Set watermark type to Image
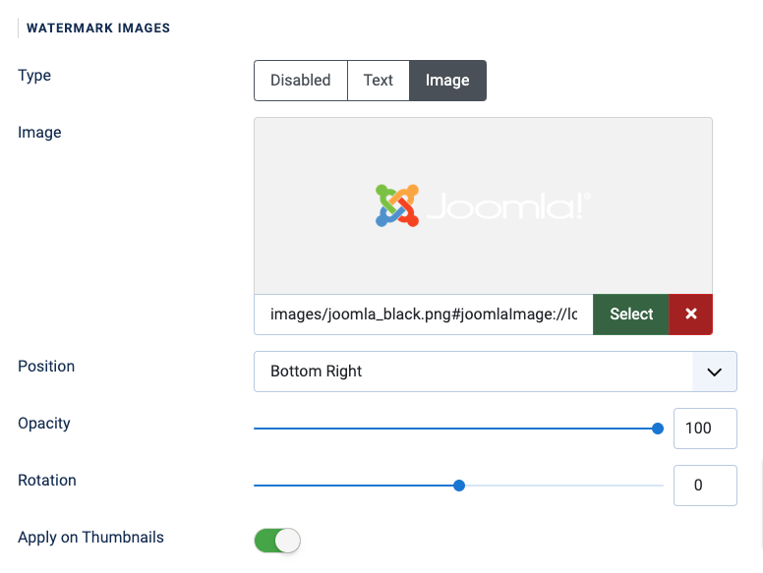The width and height of the screenshot is (763, 573). tap(447, 81)
